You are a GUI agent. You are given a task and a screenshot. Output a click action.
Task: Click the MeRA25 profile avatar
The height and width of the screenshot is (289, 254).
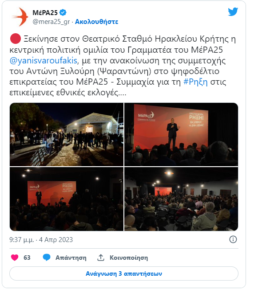20,17
